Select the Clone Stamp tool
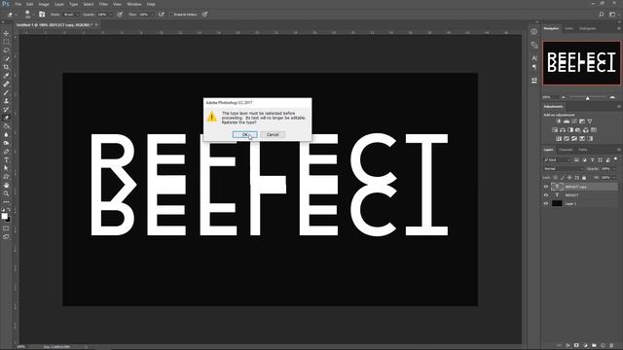This screenshot has width=623, height=350. (x=6, y=101)
